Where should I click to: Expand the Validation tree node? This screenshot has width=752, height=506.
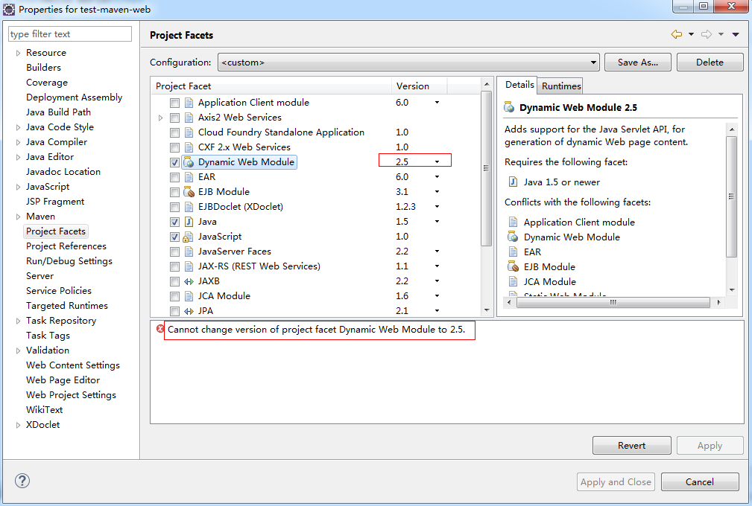(x=18, y=350)
